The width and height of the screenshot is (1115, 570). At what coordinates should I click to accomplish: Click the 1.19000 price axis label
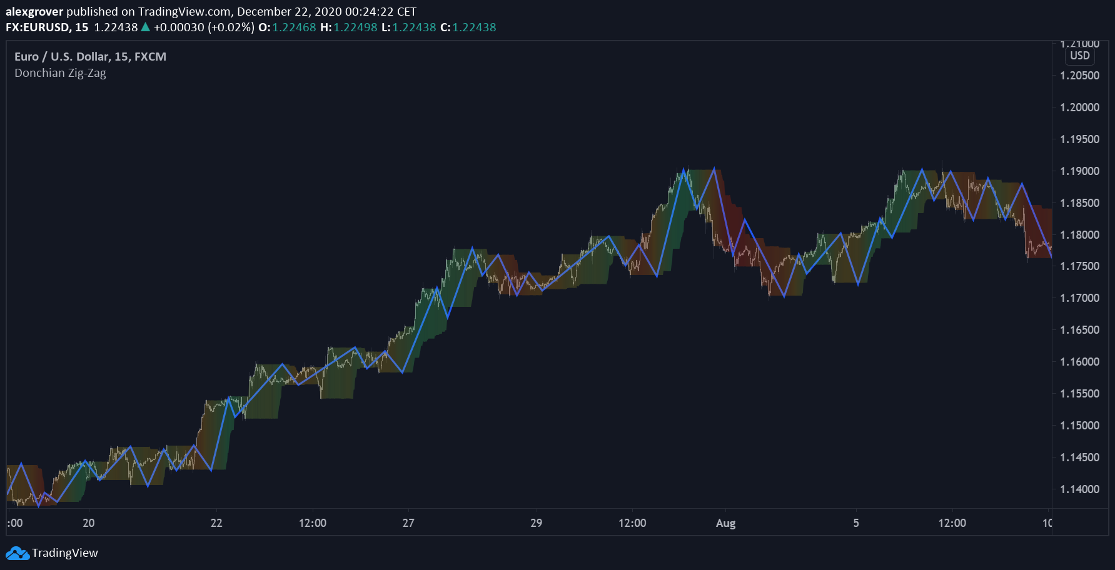tap(1079, 171)
